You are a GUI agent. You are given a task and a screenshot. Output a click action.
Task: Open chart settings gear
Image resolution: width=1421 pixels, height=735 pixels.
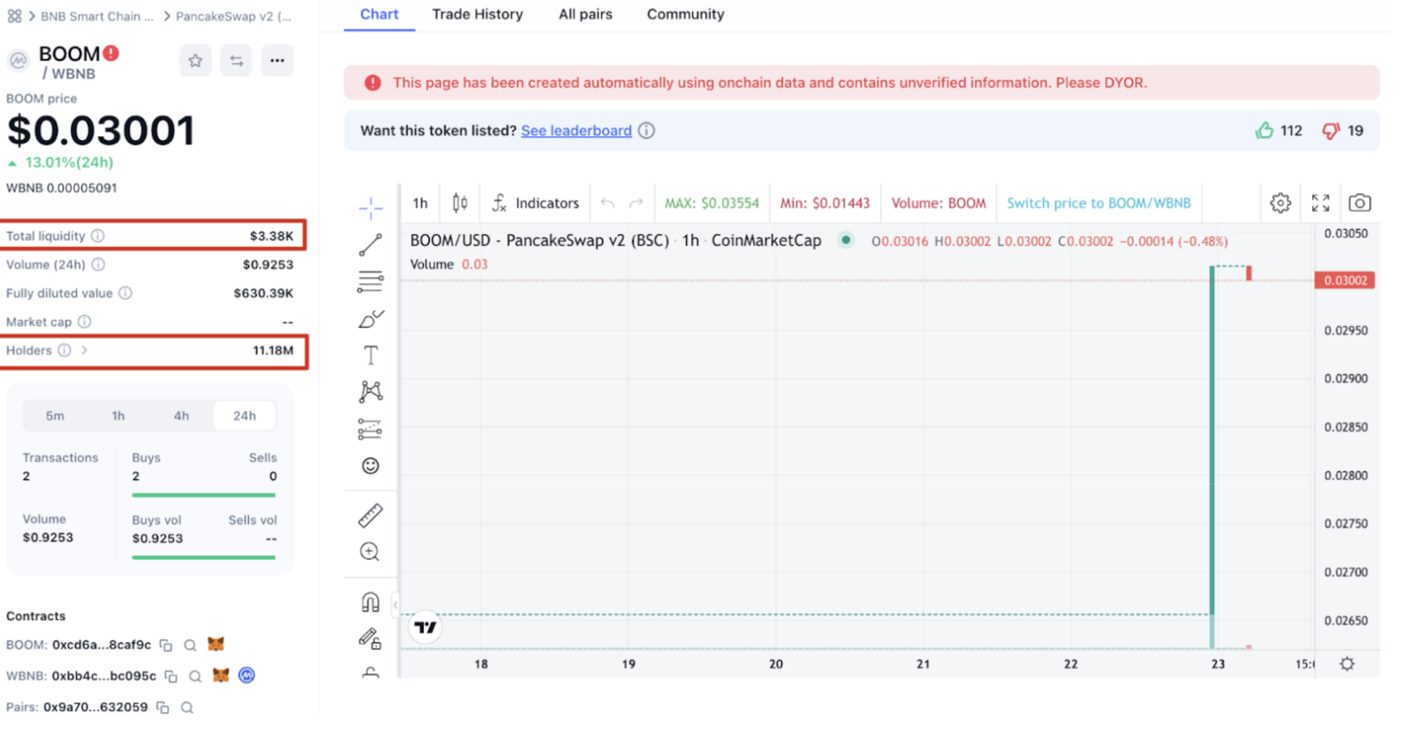pyautogui.click(x=1280, y=203)
